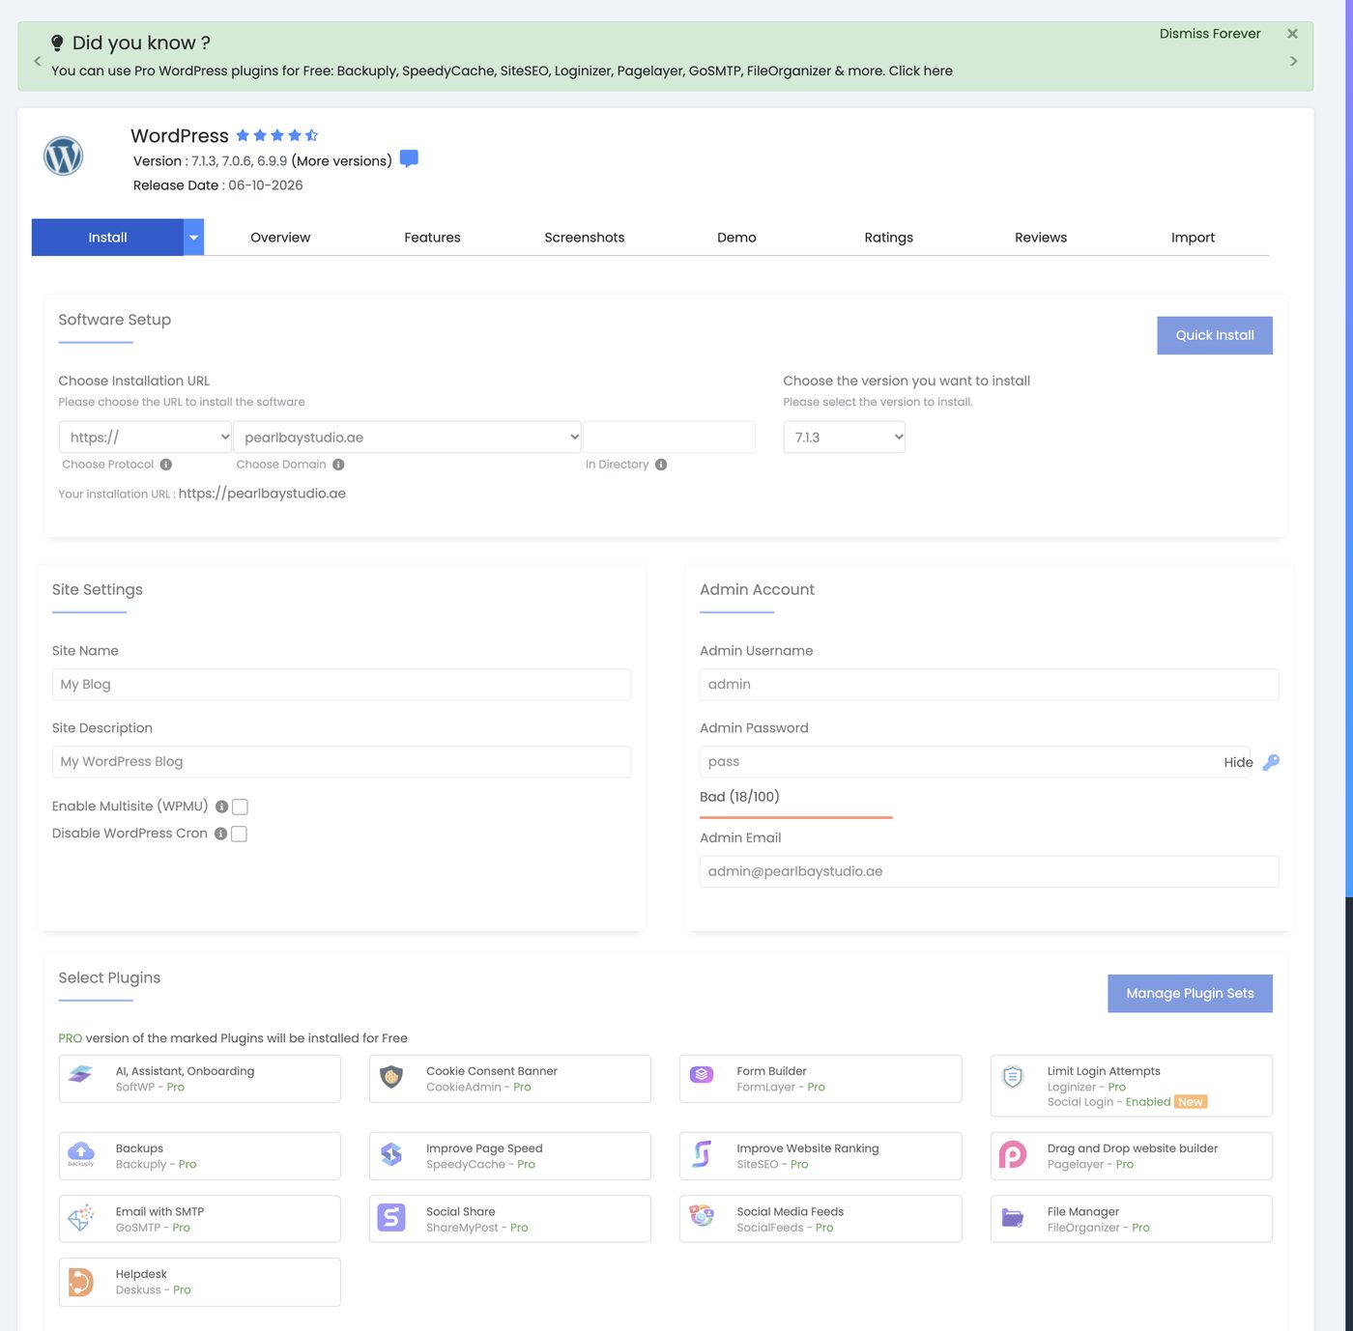Click the More versions link

point(342,161)
